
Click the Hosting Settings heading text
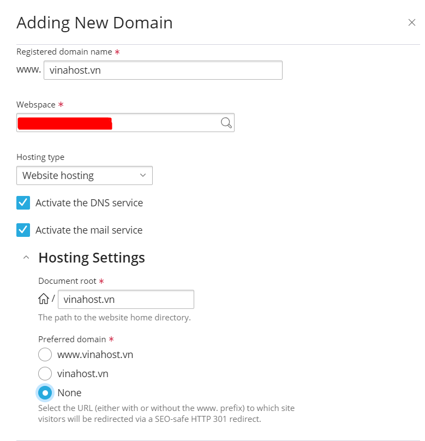(x=92, y=258)
